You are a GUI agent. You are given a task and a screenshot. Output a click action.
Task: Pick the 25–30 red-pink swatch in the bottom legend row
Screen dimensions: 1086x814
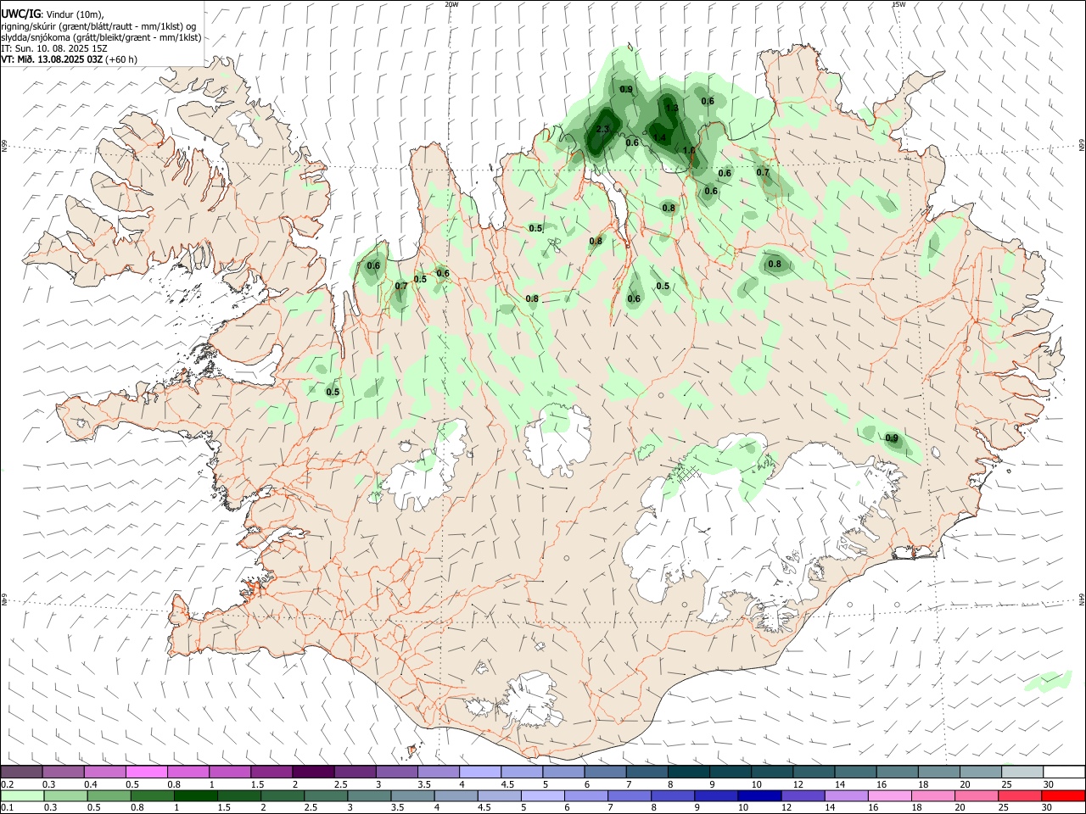[1020, 796]
